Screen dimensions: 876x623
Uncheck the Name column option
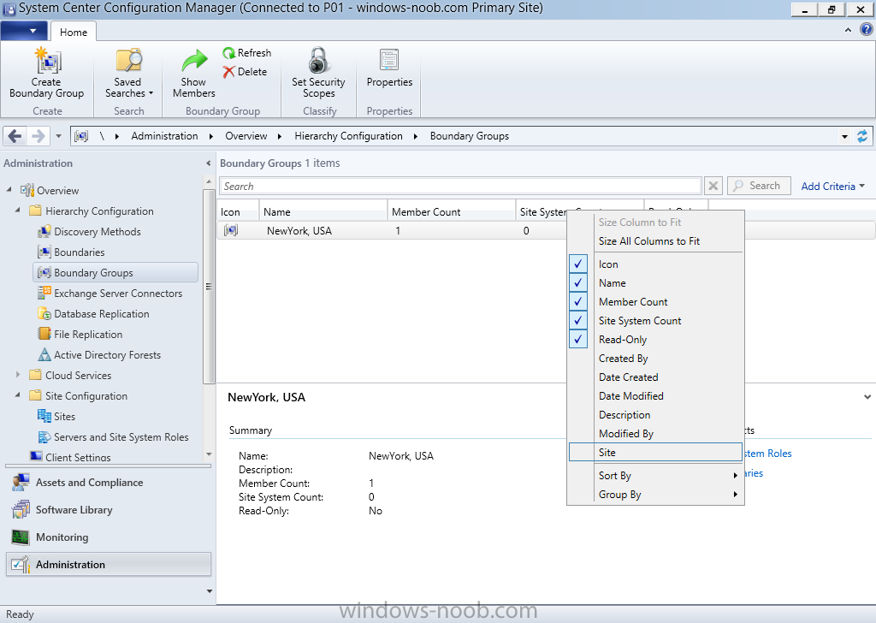(x=656, y=283)
